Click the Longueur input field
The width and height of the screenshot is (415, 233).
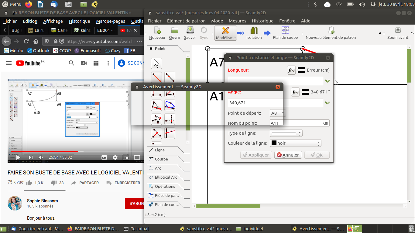275,81
